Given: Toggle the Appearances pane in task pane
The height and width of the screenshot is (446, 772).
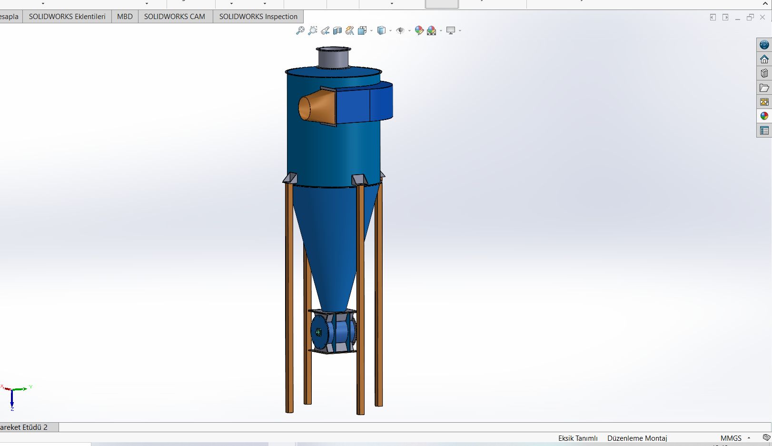Looking at the screenshot, I should click(764, 116).
